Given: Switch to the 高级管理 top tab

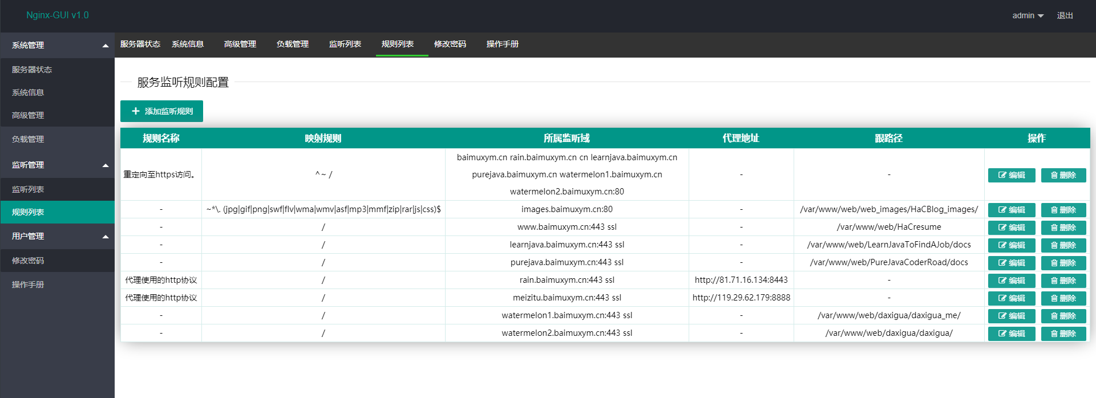Looking at the screenshot, I should (240, 44).
